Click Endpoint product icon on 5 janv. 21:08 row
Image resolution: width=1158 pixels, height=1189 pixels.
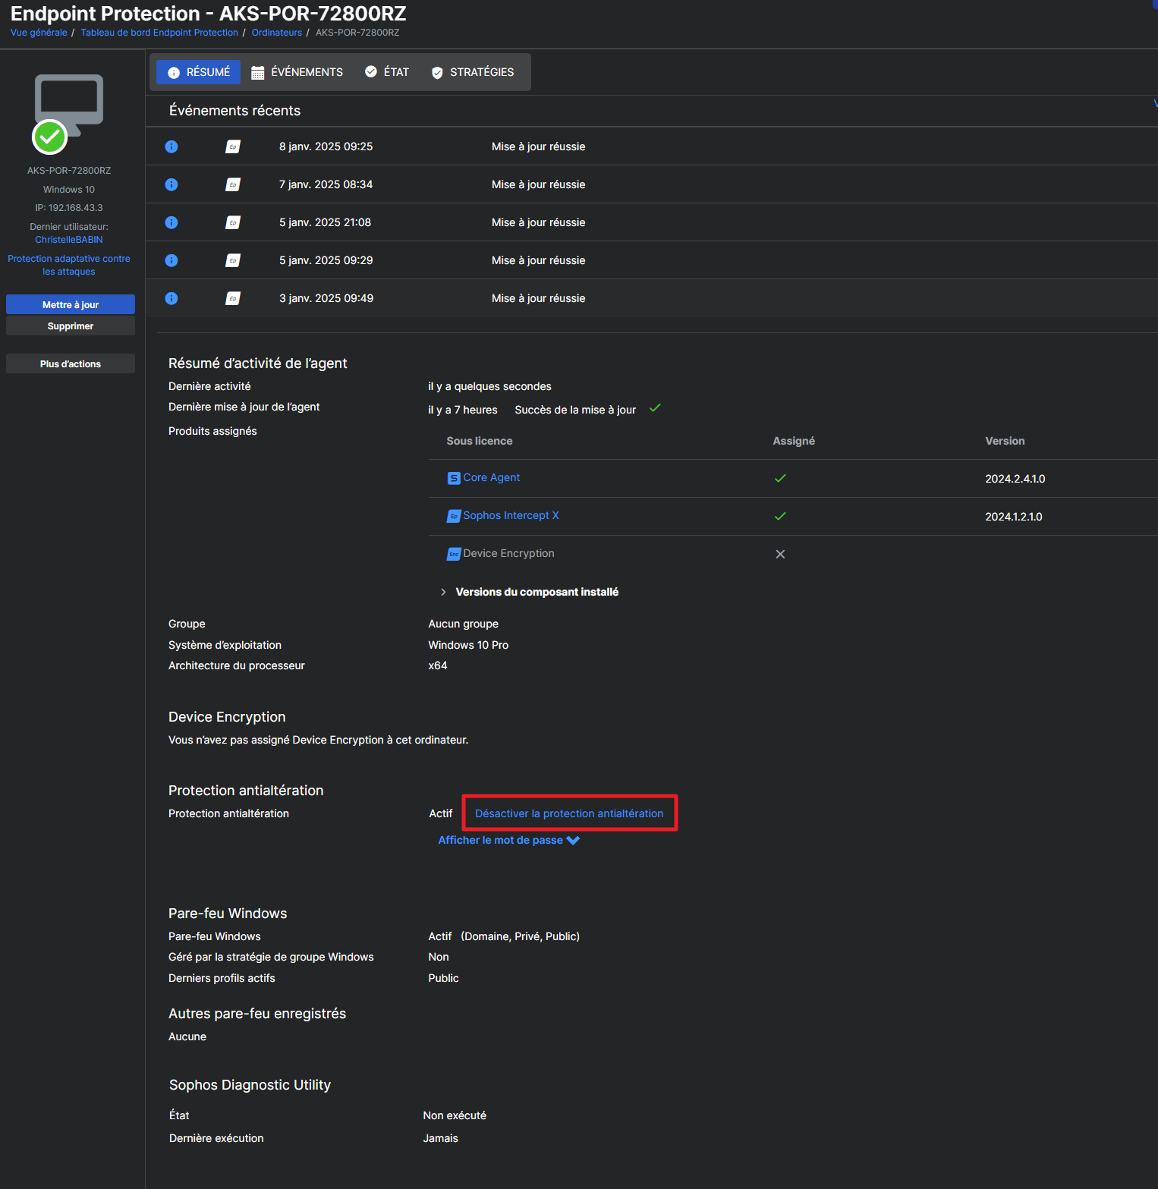[x=233, y=222]
